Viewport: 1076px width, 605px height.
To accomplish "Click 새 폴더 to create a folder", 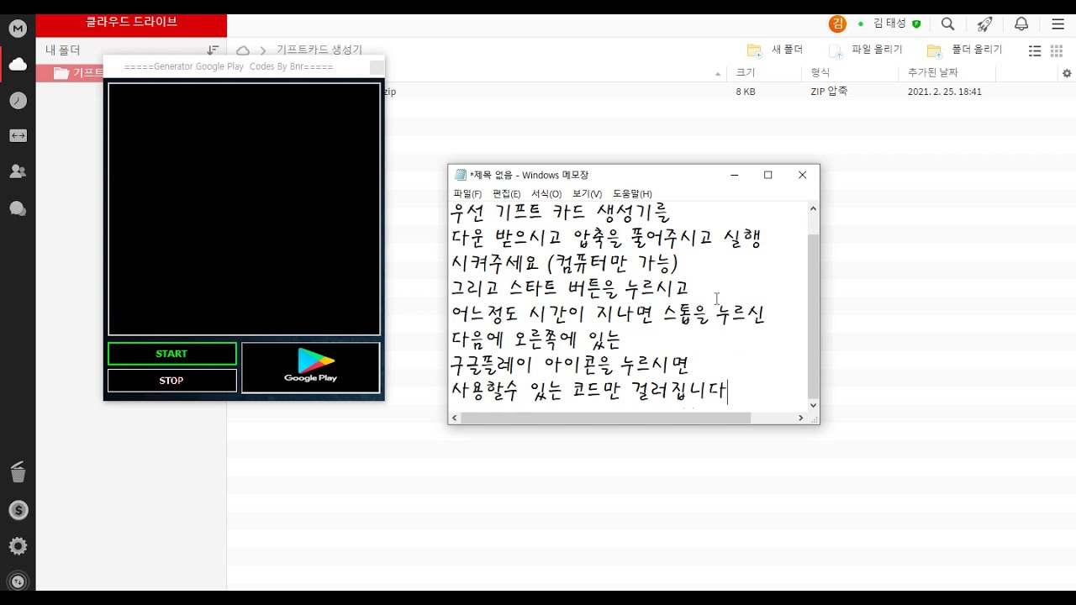I will tap(776, 50).
